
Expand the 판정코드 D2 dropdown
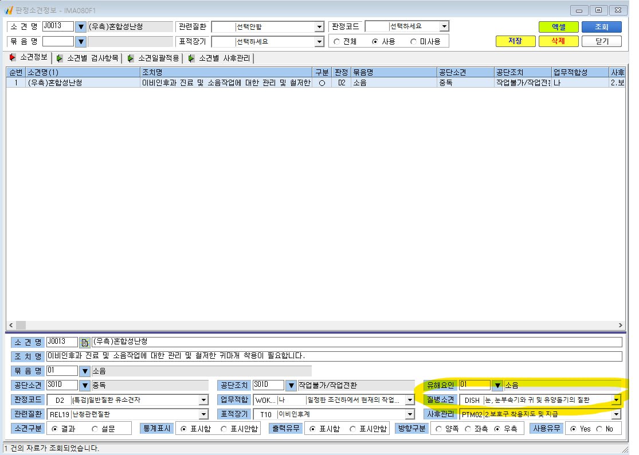[204, 400]
